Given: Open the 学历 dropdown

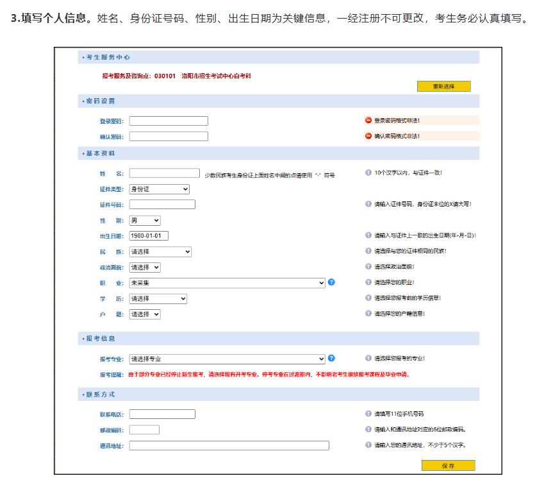Looking at the screenshot, I should coord(158,298).
